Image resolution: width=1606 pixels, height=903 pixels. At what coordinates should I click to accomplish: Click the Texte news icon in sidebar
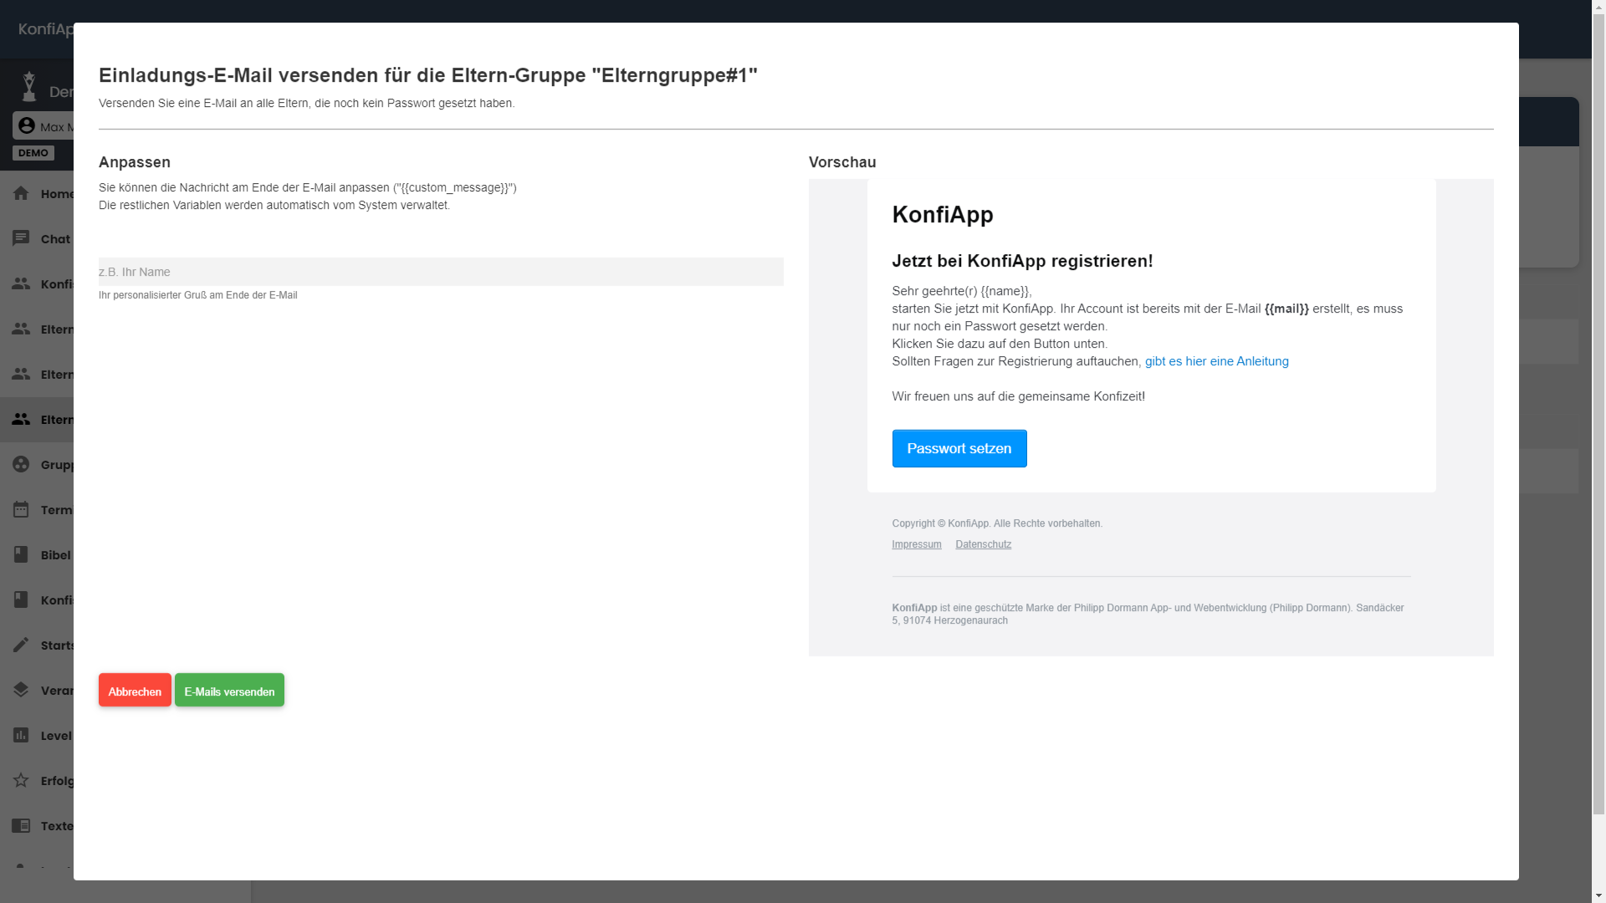pyautogui.click(x=21, y=825)
